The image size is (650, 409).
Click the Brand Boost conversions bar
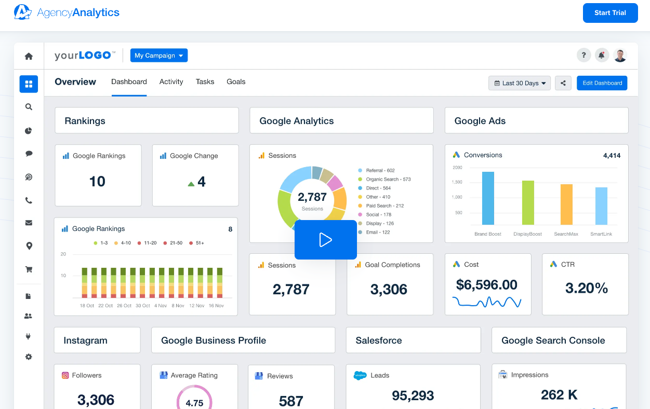tap(488, 198)
